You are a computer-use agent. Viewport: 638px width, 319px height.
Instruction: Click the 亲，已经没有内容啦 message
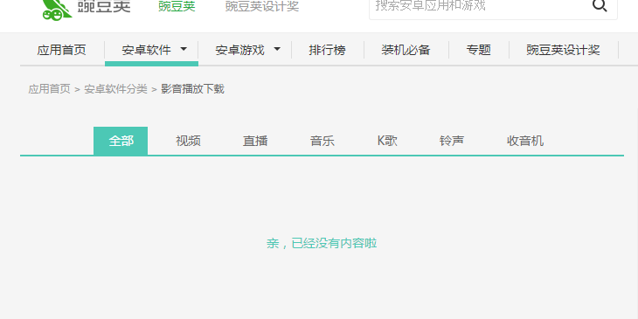[x=322, y=243]
